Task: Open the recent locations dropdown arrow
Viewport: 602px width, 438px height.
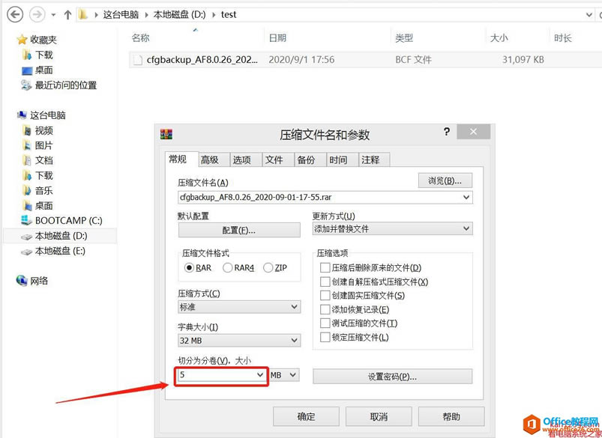Action: 53,15
